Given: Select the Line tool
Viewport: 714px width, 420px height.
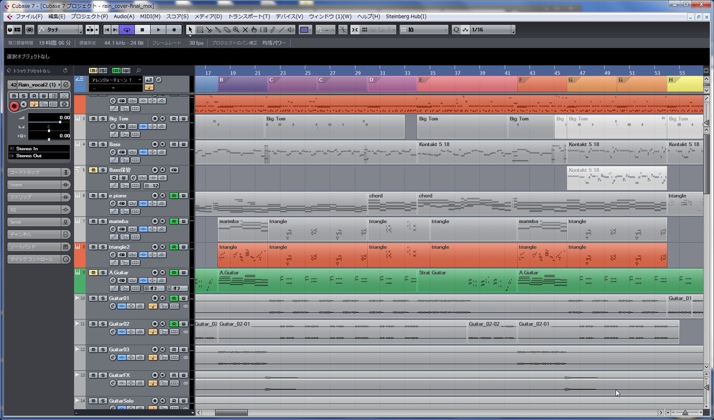Looking at the screenshot, I should (281, 30).
